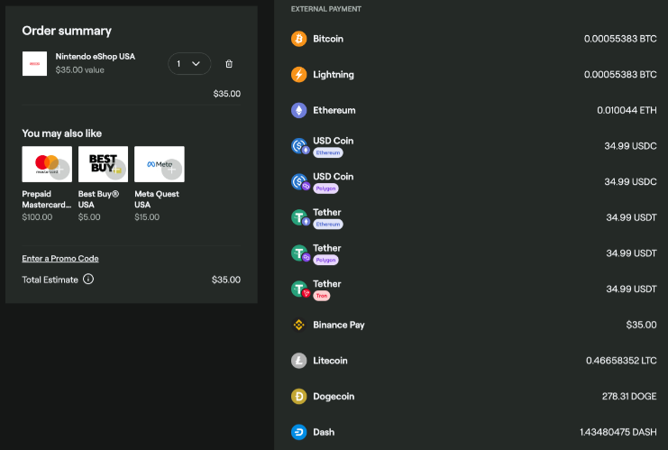
Task: Click the Meta Quest USA name text
Action: (157, 199)
